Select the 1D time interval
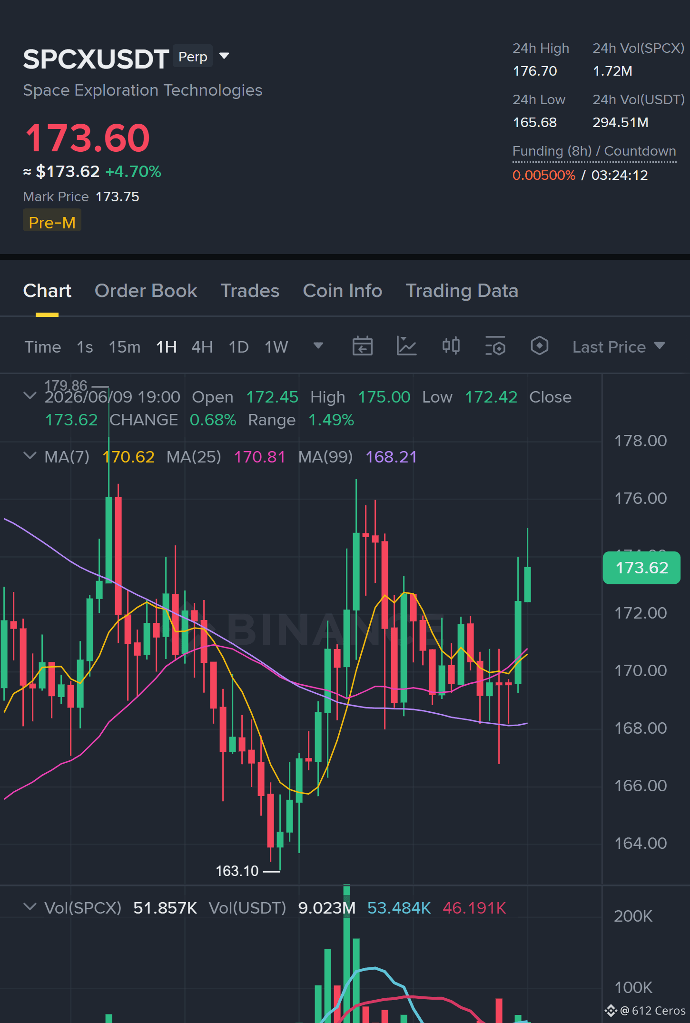The width and height of the screenshot is (690, 1023). tap(238, 347)
